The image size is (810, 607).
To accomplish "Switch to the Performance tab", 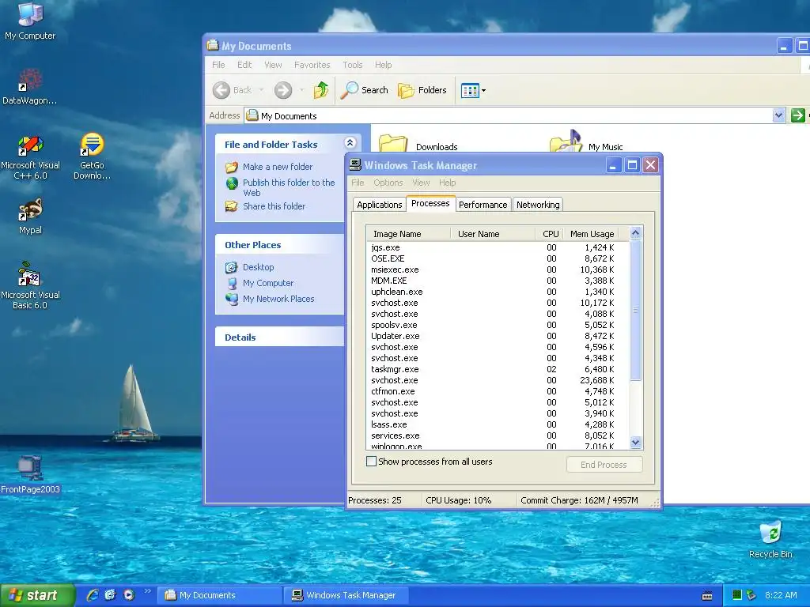I will point(483,205).
